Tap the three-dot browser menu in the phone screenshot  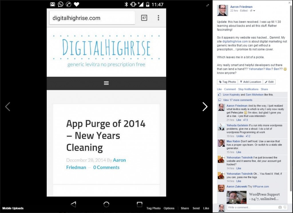coord(159,18)
